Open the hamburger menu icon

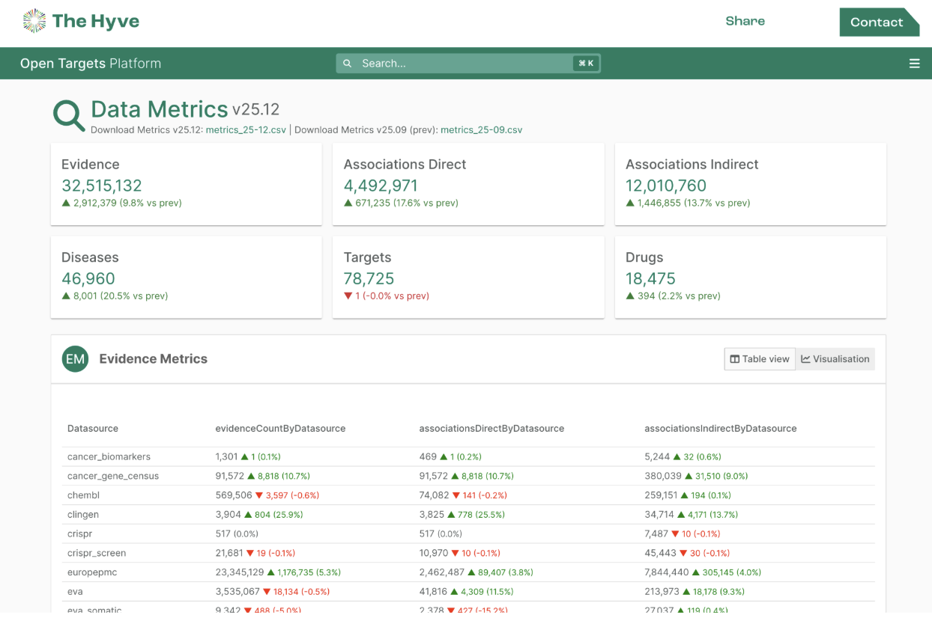(x=914, y=64)
